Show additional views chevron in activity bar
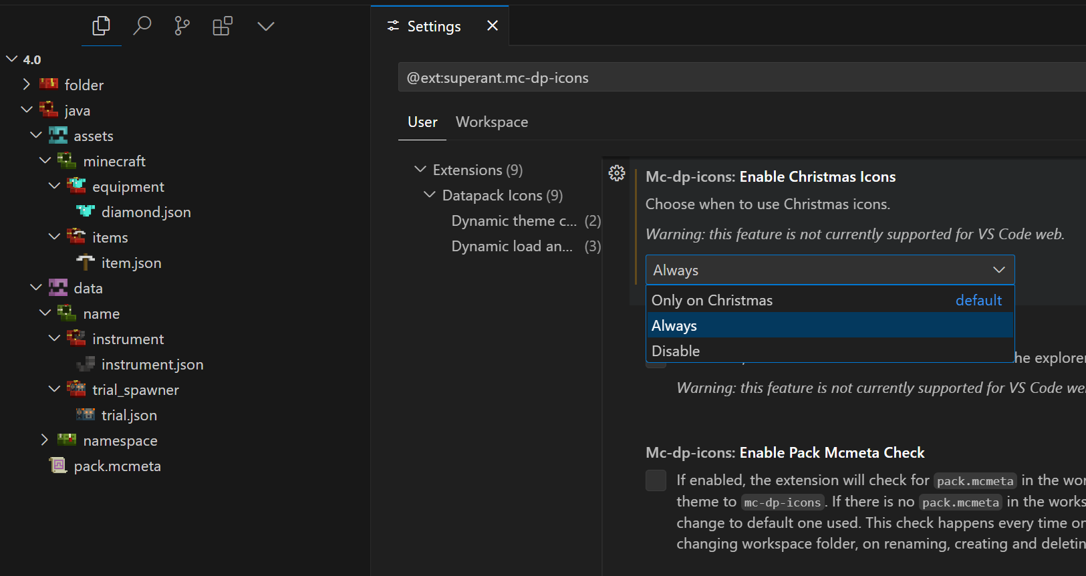This screenshot has height=576, width=1086. (x=265, y=27)
